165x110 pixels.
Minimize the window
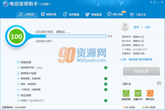click(x=158, y=2)
